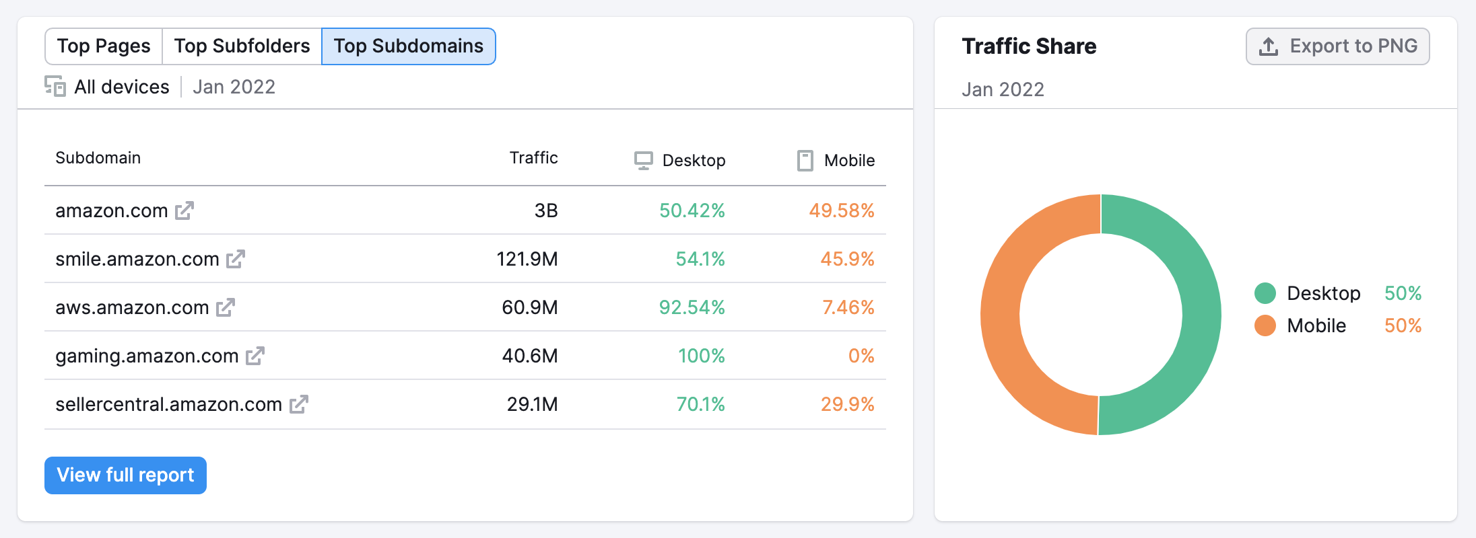Screen dimensions: 1476x538
Task: Click the Mobile phone icon in header
Action: [805, 161]
